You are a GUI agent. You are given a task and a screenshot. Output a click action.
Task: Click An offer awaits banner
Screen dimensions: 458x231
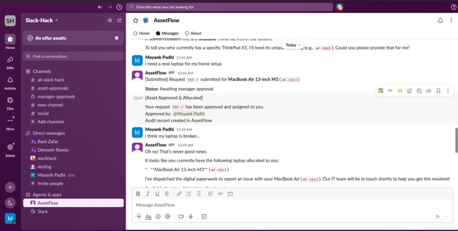pyautogui.click(x=73, y=38)
